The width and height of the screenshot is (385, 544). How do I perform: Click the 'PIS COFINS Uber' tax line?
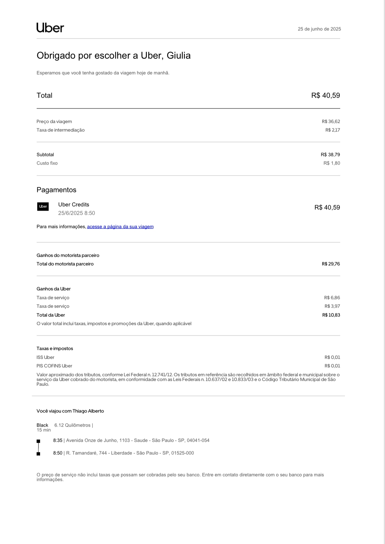[54, 366]
